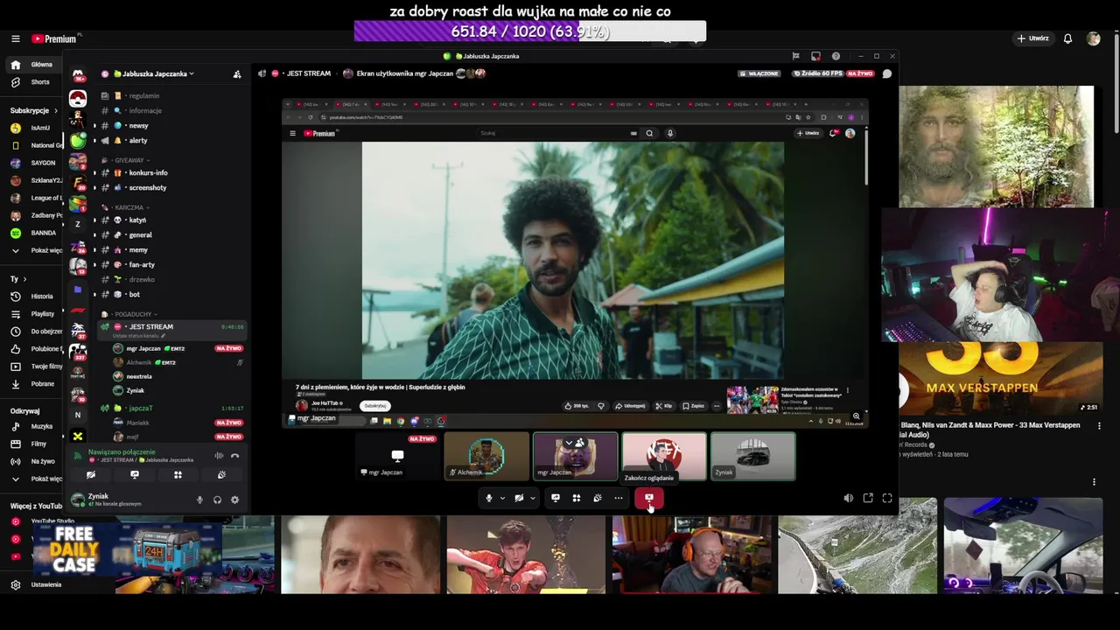Screen dimensions: 1120x630
Task: Open the Max Verstappen video thumbnail
Action: pyautogui.click(x=1001, y=379)
